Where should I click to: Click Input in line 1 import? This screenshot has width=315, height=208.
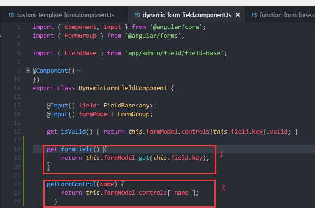click(112, 27)
